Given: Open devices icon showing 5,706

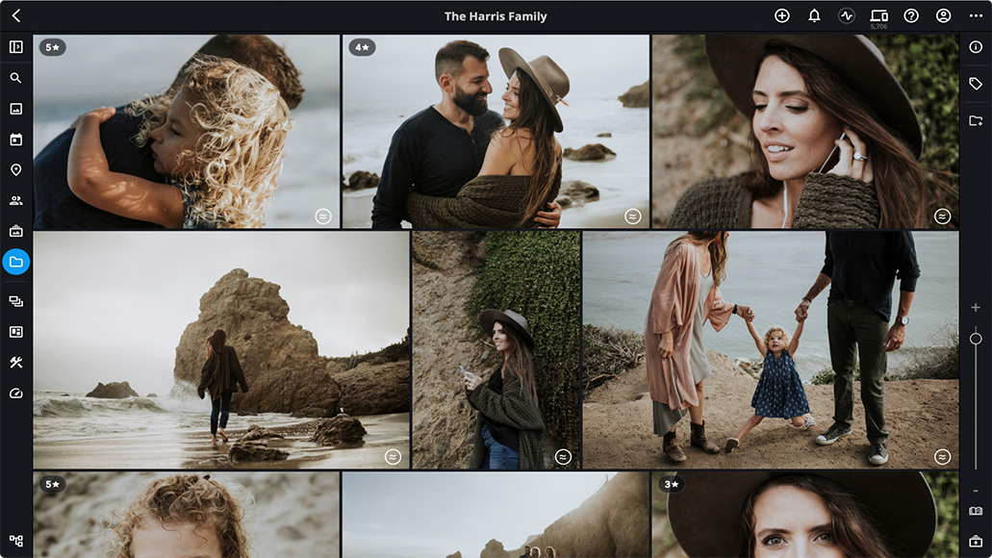Looking at the screenshot, I should [878, 17].
